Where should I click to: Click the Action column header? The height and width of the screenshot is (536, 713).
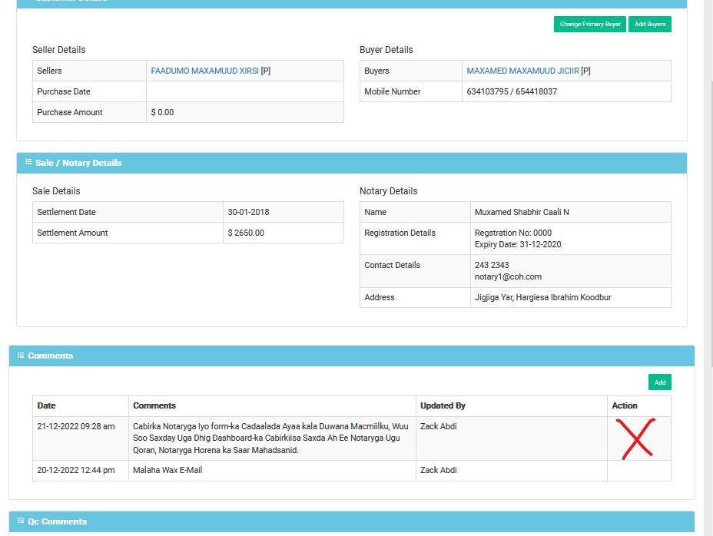tap(625, 405)
